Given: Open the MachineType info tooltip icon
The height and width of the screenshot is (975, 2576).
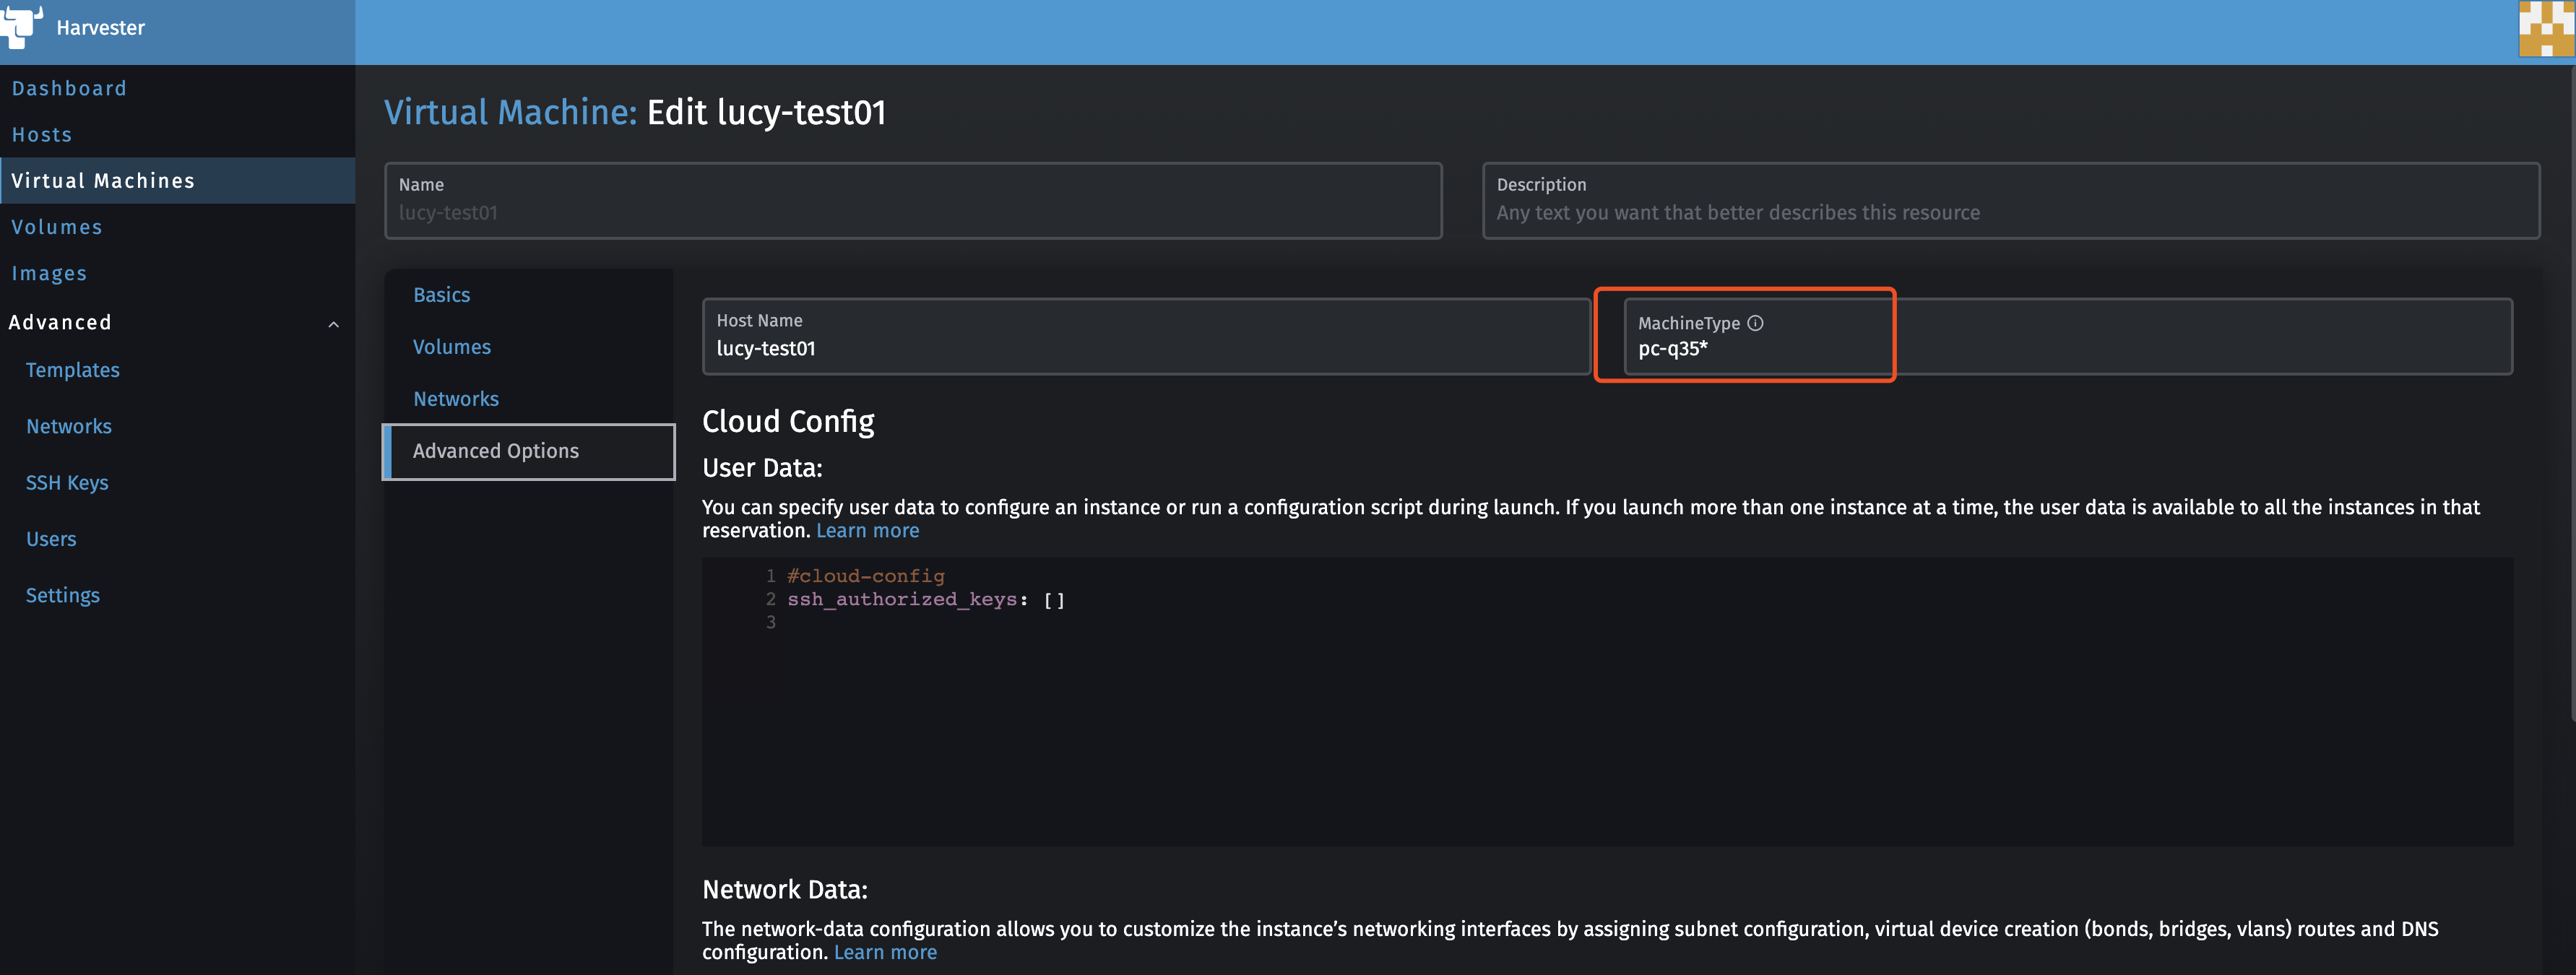Looking at the screenshot, I should [x=1757, y=322].
